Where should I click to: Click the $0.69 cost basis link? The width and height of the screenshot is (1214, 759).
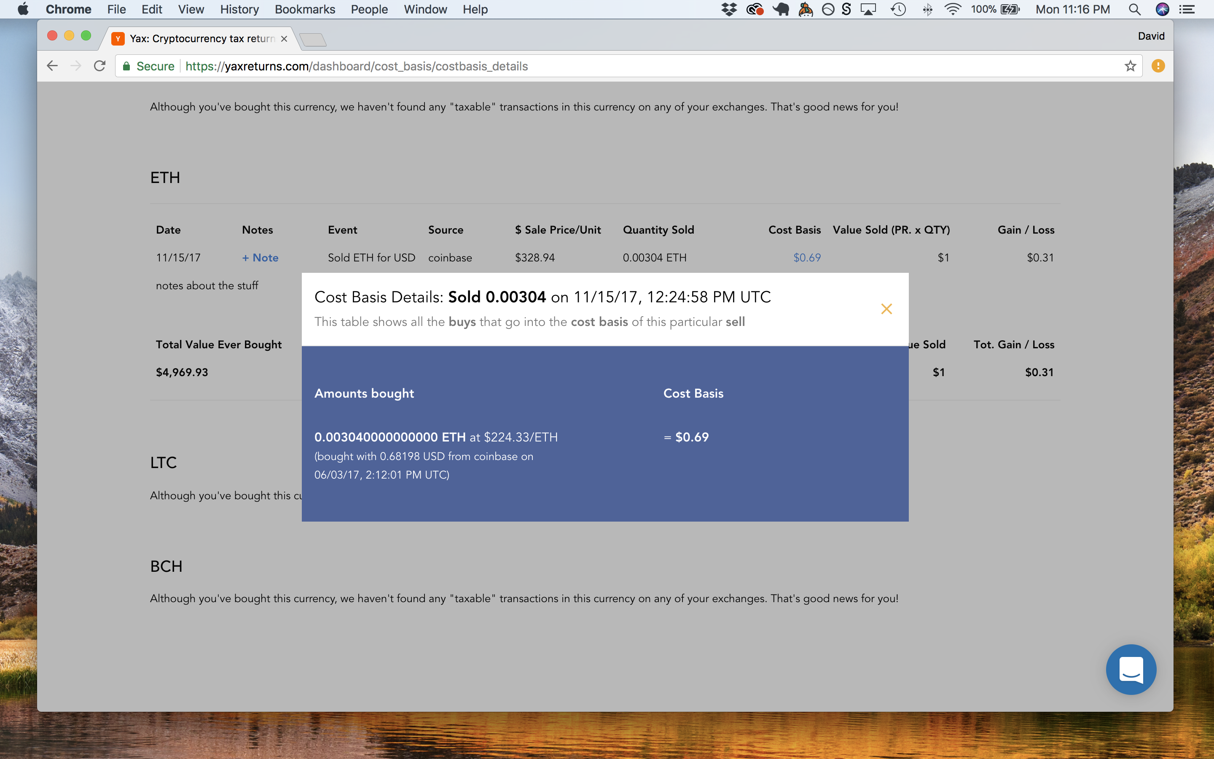(x=806, y=258)
